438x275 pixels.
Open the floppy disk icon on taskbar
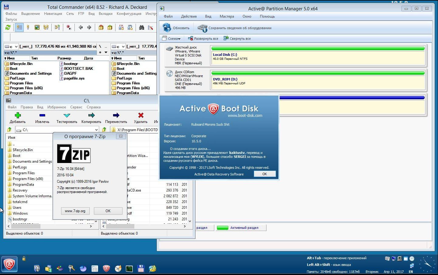click(x=141, y=268)
